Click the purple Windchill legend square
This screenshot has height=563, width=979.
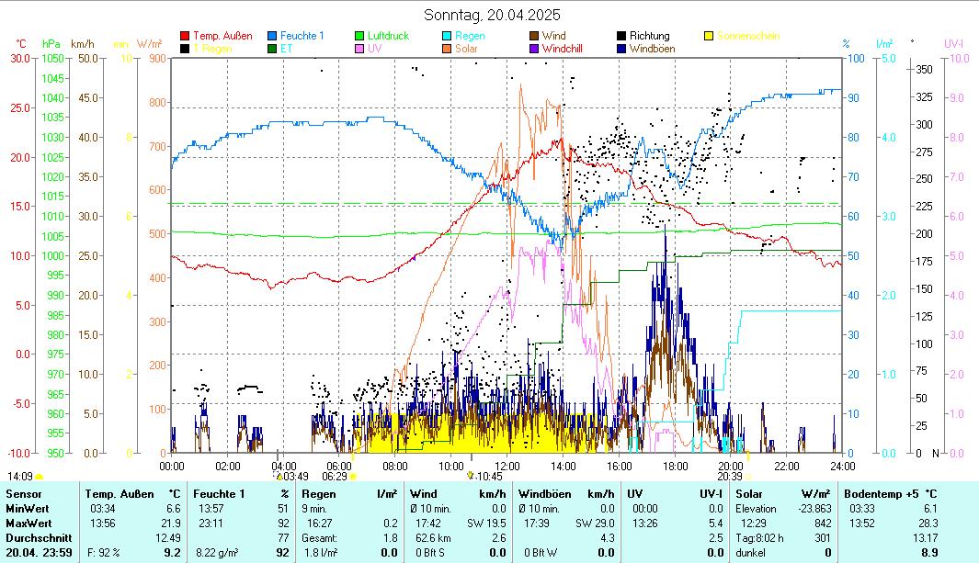pyautogui.click(x=535, y=48)
